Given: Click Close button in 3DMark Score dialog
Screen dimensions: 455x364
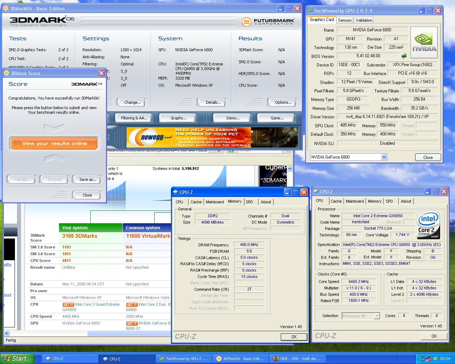Looking at the screenshot, I should [x=87, y=195].
